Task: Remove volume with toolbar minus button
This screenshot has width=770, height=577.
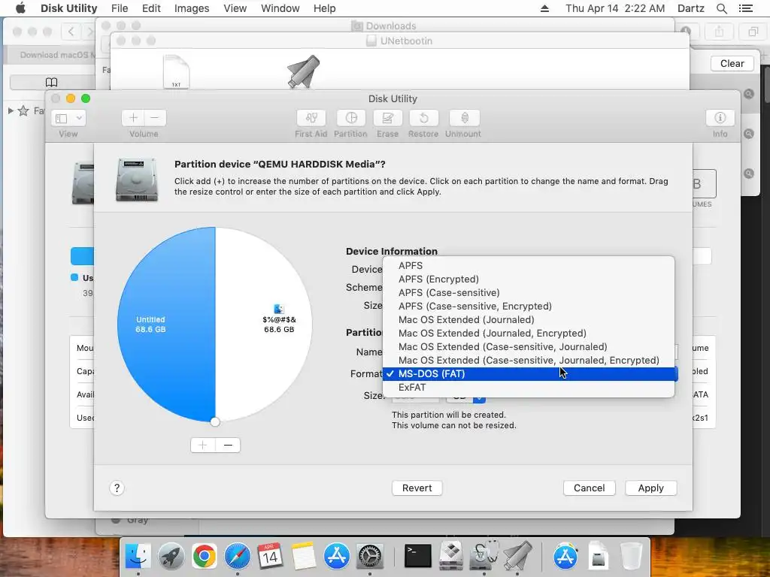Action: coord(155,118)
